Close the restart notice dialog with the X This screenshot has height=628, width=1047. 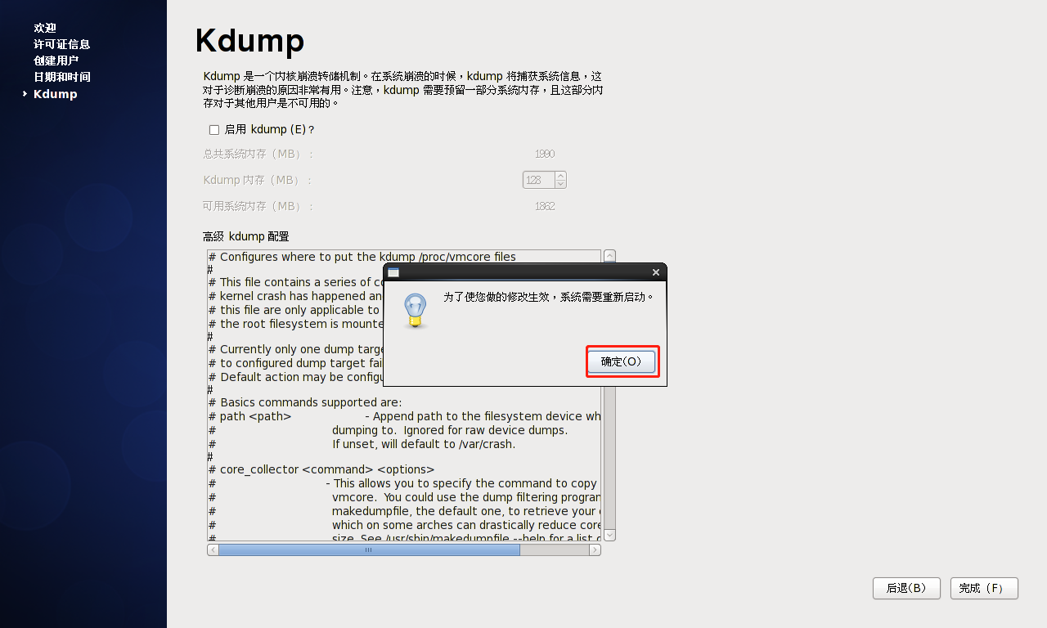tap(656, 272)
